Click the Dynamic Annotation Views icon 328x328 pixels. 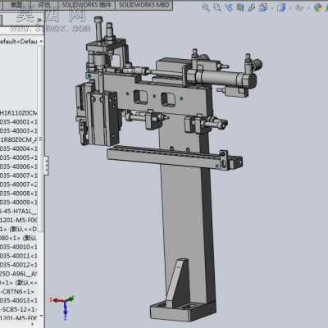pos(252,7)
